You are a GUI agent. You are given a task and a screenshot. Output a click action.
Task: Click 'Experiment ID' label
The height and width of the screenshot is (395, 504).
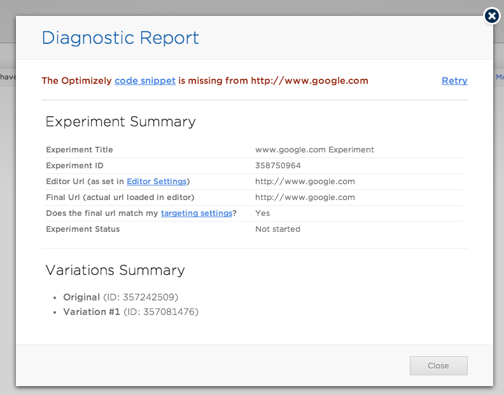tap(74, 166)
